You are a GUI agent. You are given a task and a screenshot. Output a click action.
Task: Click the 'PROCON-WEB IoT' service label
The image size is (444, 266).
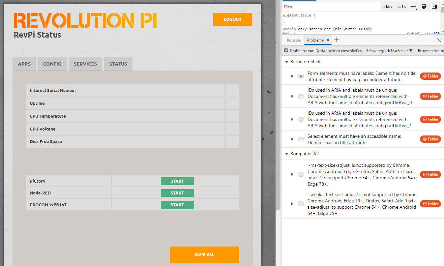pos(48,205)
